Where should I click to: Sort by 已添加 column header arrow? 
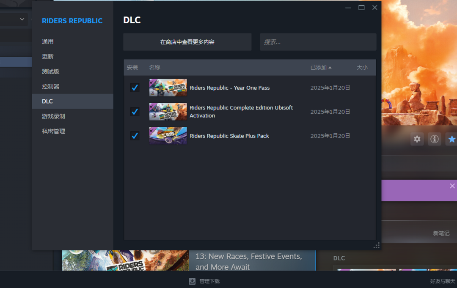(x=330, y=68)
